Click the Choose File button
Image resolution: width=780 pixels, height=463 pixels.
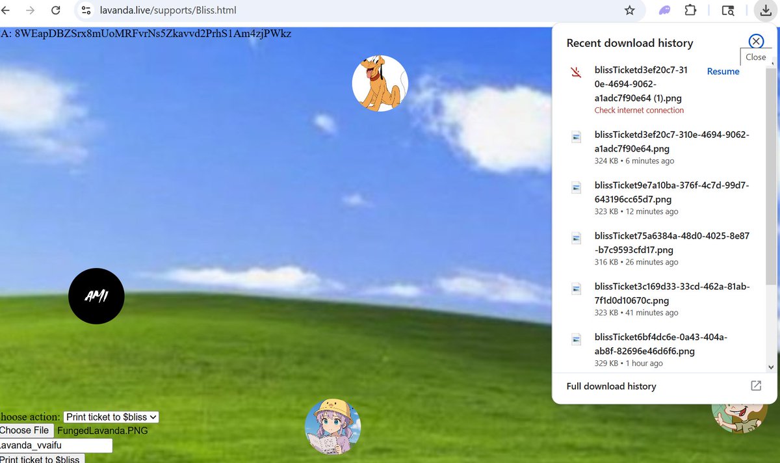pos(26,430)
